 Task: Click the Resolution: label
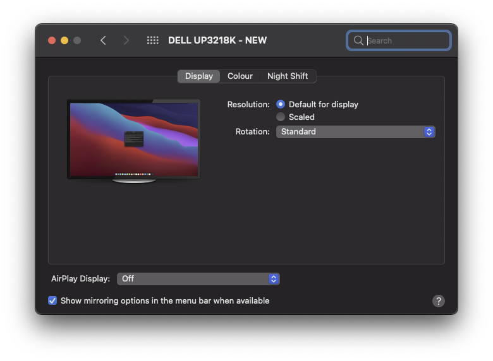[248, 105]
